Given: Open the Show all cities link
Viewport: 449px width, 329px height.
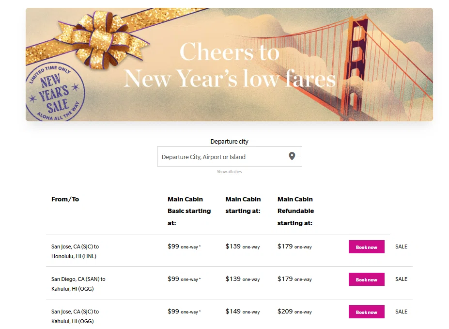Looking at the screenshot, I should [229, 171].
